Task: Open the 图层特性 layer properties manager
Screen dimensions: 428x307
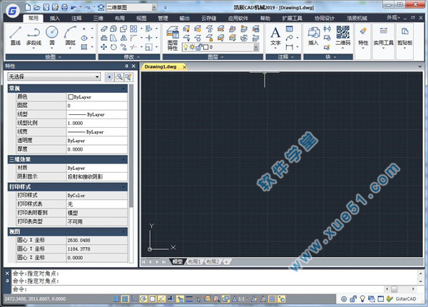Action: coord(172,36)
